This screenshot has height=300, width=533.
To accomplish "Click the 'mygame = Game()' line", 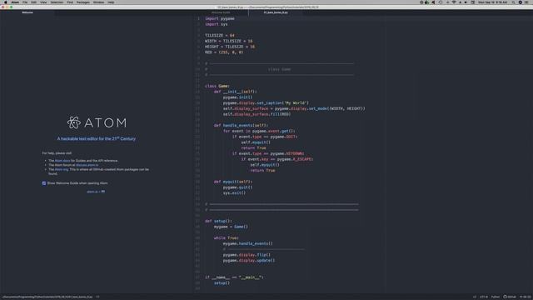I will pyautogui.click(x=231, y=227).
